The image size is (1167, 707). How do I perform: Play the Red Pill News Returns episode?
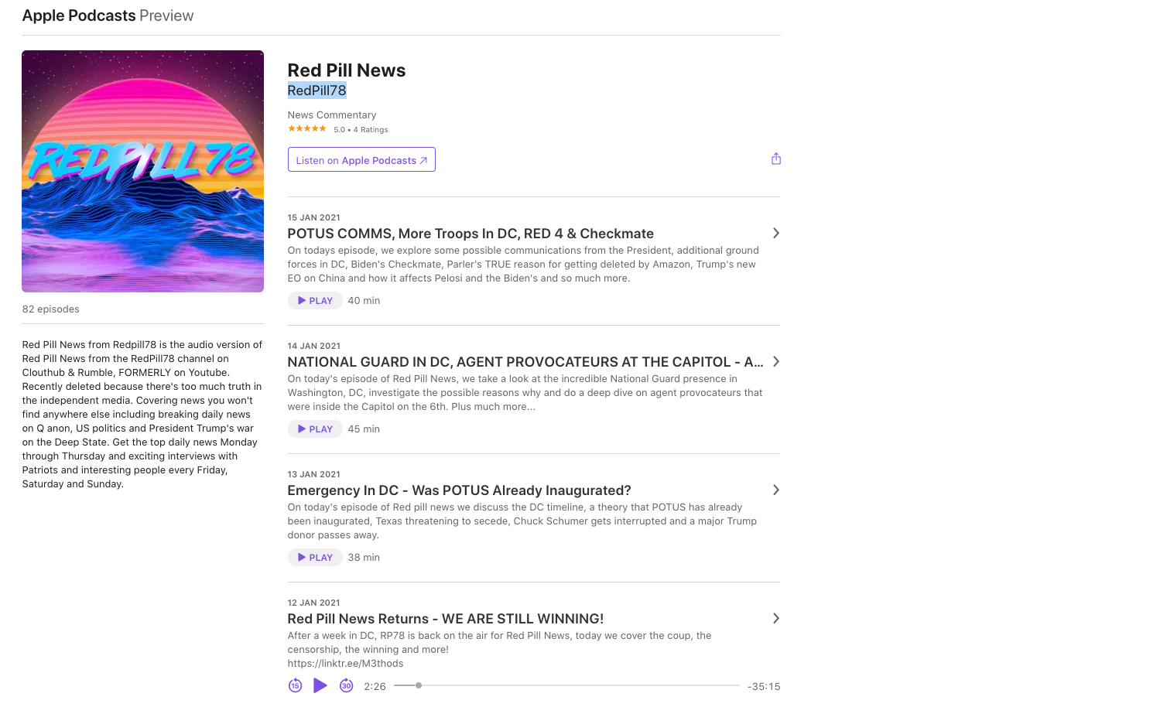(320, 685)
